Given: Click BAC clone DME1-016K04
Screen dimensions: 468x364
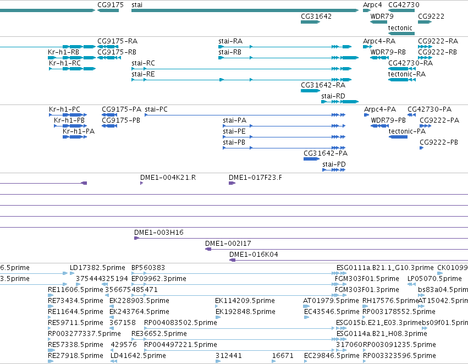Looking at the screenshot, I should (x=349, y=260).
